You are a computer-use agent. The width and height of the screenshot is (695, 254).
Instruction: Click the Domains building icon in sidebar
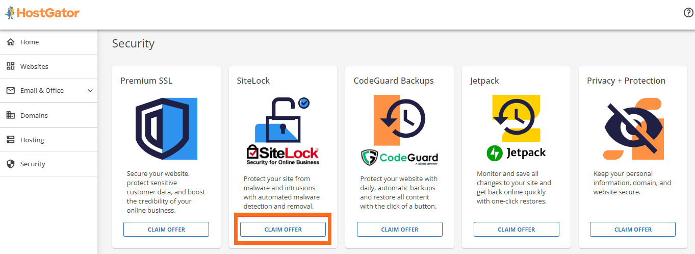(x=11, y=115)
